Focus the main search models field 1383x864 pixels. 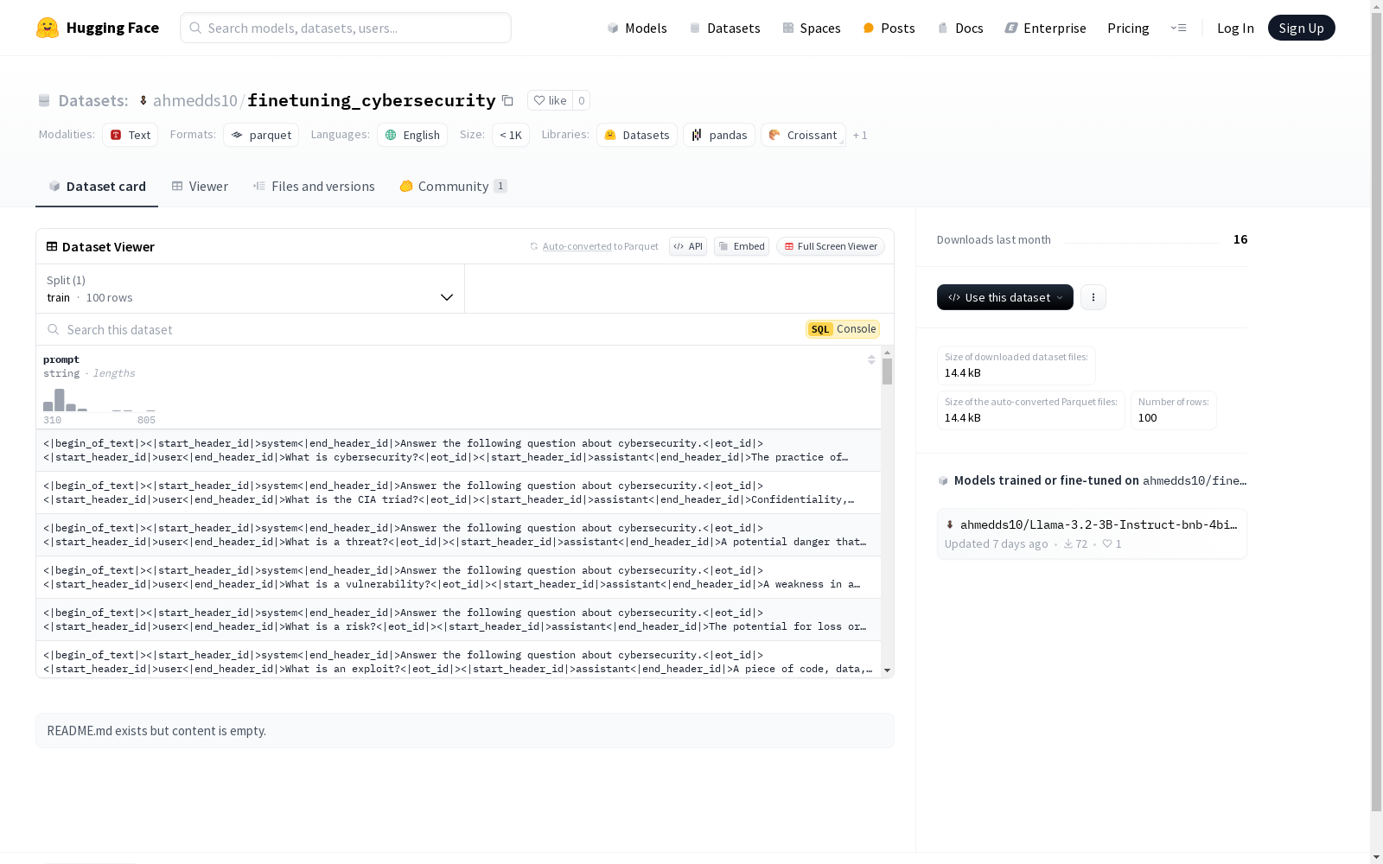pos(346,28)
